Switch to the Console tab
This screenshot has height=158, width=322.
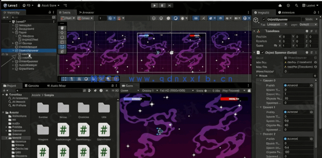coord(32,86)
